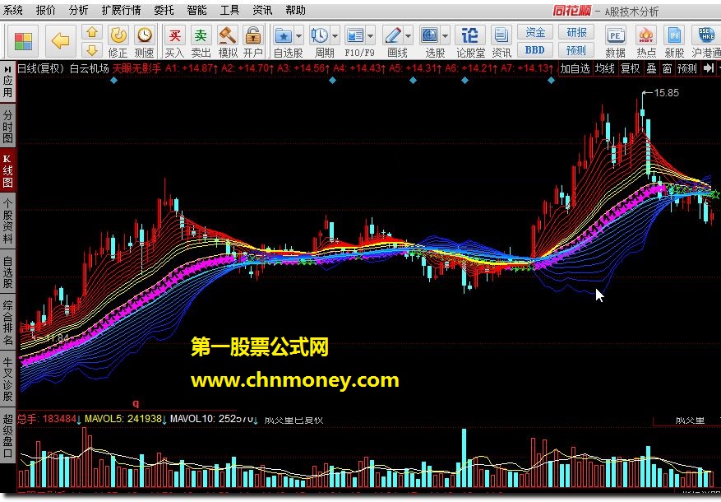
Task: Expand the 自选股 dropdown arrow
Action: (299, 35)
